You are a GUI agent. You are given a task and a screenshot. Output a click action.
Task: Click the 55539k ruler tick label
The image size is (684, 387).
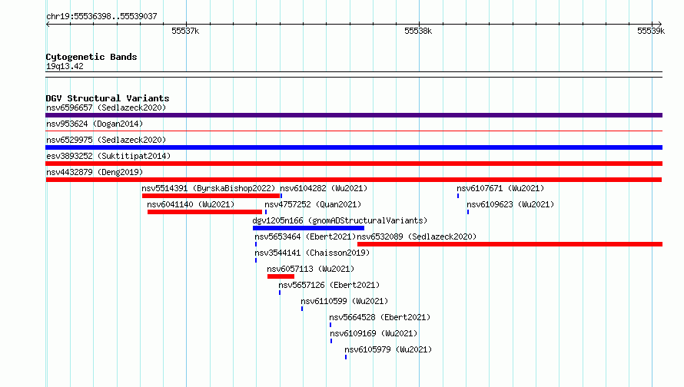[x=651, y=31]
